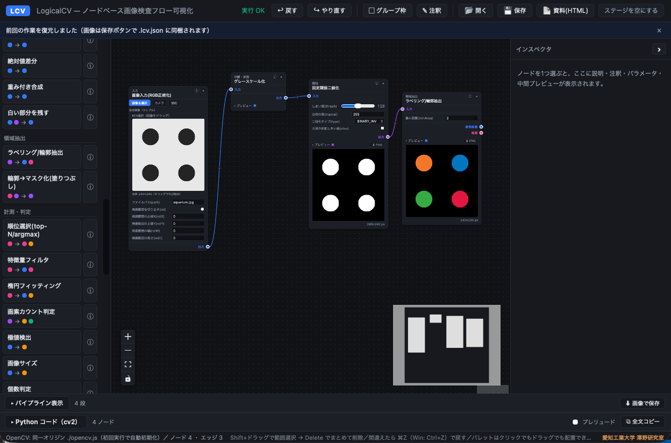This screenshot has width=671, height=443.
Task: Open info for 輪郭→マスク化(塗りつぶし) palette item
Action: pyautogui.click(x=90, y=187)
